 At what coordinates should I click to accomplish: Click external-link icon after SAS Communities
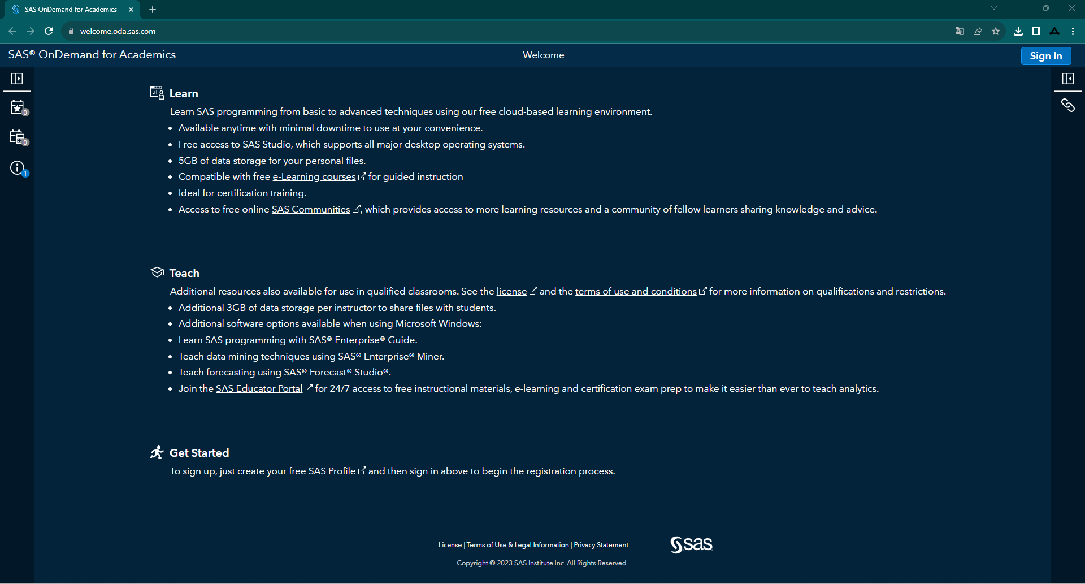click(357, 209)
